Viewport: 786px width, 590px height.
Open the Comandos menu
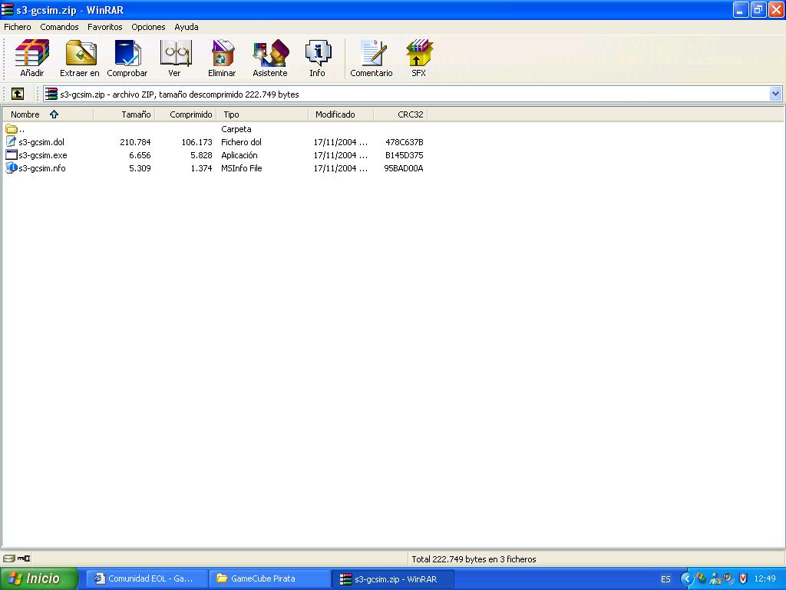(59, 27)
